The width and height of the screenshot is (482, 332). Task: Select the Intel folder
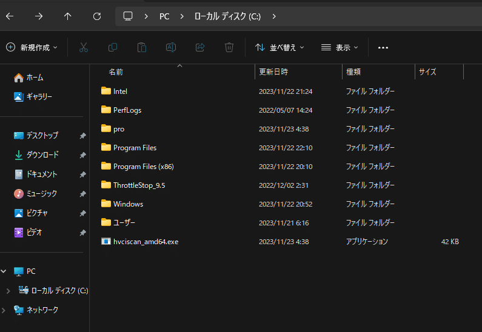pos(120,91)
